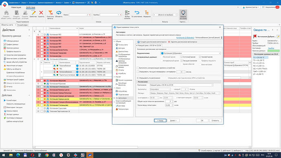Switch to the Навигация ribbon tab
This screenshot has height=158, width=281.
(16, 7)
